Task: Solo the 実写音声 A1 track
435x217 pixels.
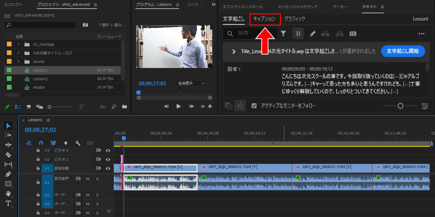Action: click(97, 179)
